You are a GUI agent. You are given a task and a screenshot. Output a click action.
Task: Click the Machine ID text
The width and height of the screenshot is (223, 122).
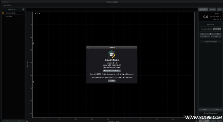pos(112,65)
